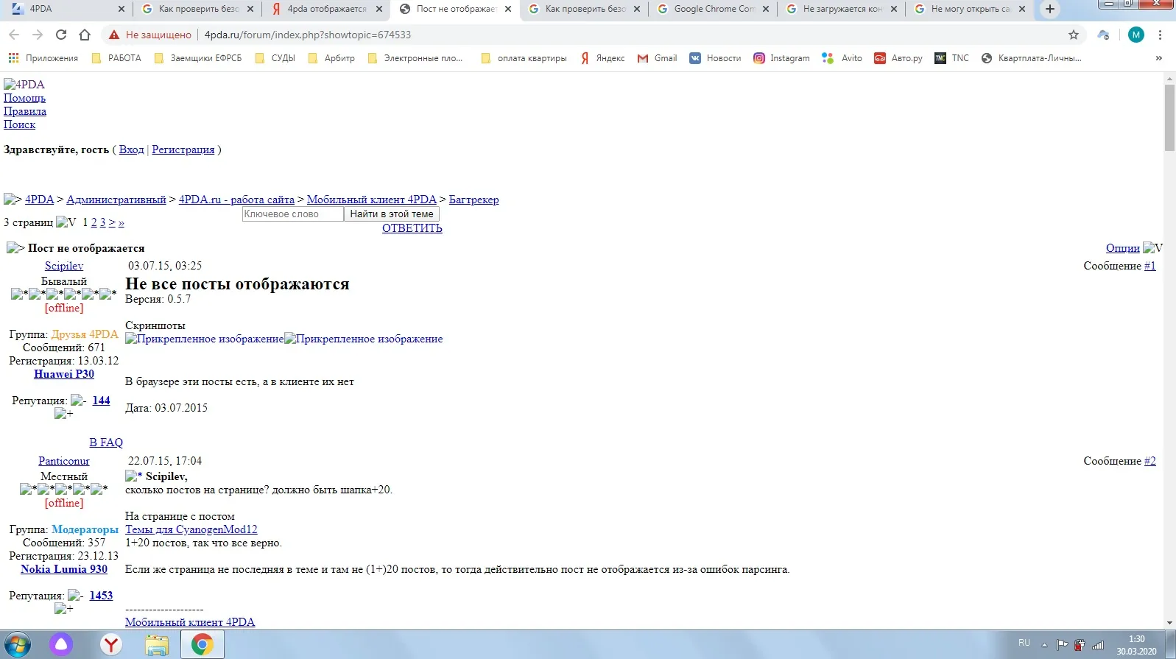Click the Регистрация link
The height and width of the screenshot is (659, 1176).
tap(183, 149)
